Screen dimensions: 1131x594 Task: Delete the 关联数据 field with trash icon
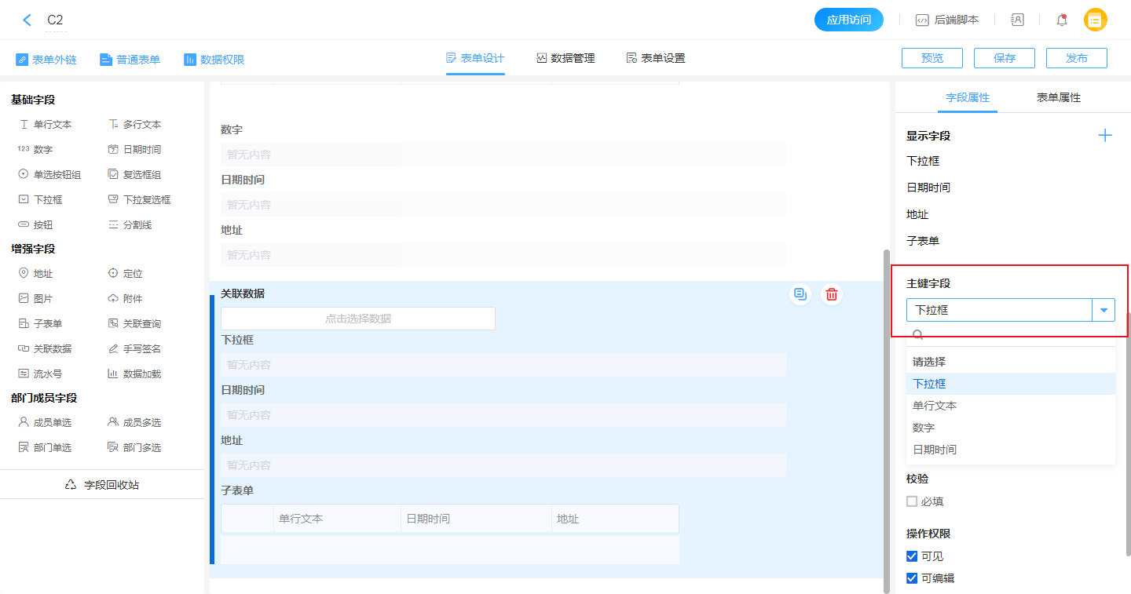[x=832, y=294]
